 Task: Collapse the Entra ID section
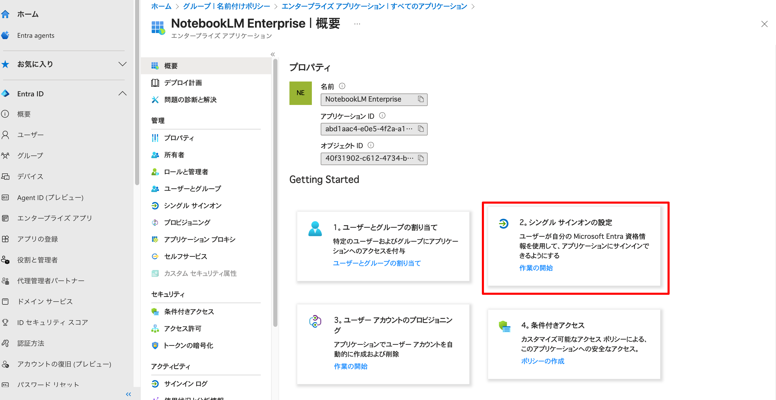pos(122,93)
